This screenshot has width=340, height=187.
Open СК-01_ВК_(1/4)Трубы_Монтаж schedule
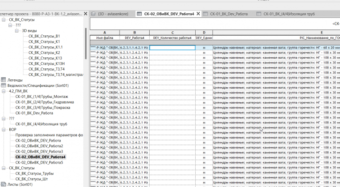coord(42,97)
